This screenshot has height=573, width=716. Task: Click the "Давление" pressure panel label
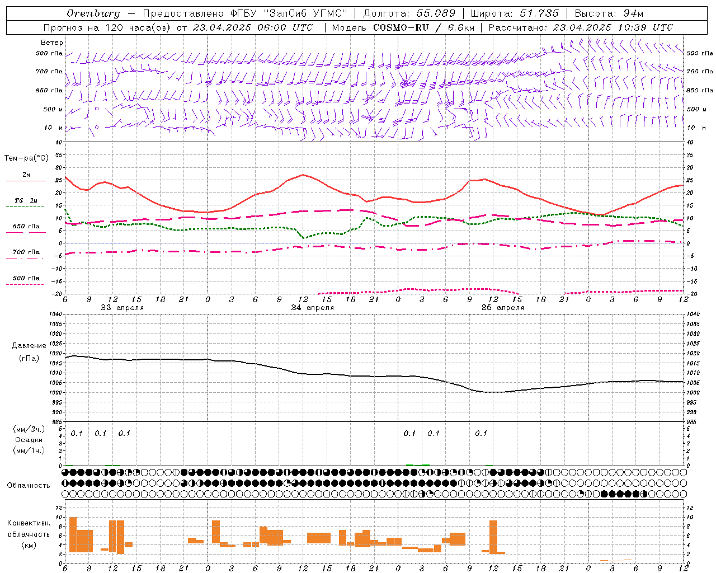29,346
